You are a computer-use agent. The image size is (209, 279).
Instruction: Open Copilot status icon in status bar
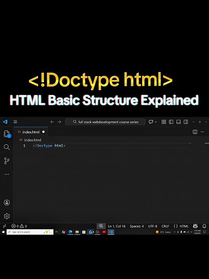pos(195,226)
